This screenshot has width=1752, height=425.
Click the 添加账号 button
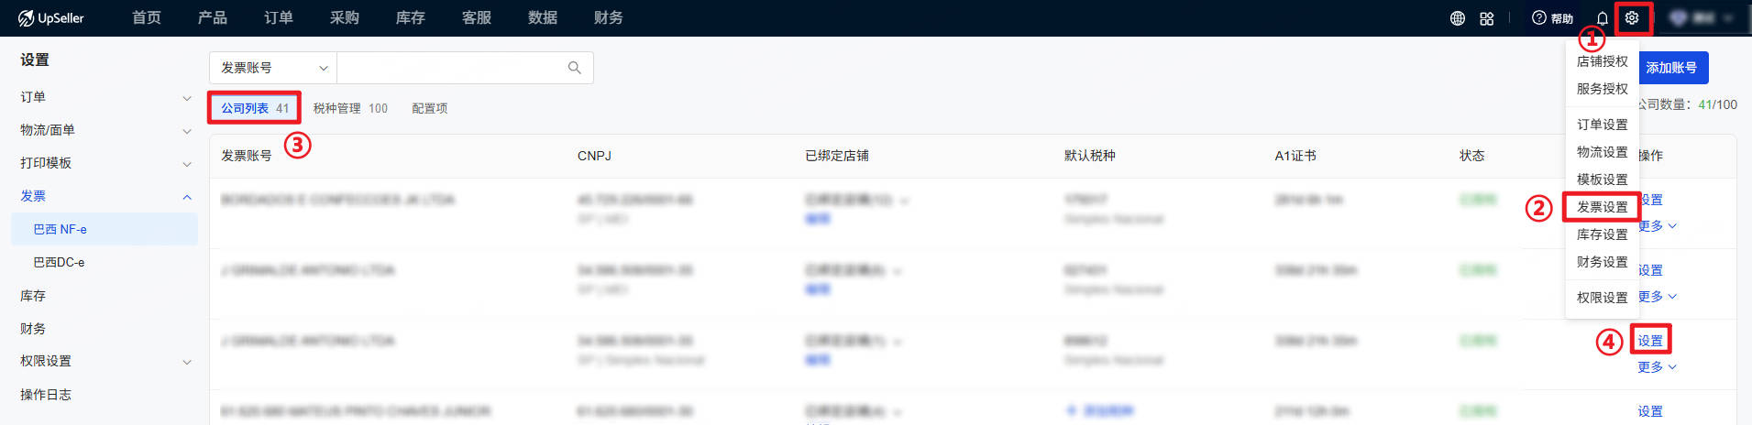pos(1671,68)
